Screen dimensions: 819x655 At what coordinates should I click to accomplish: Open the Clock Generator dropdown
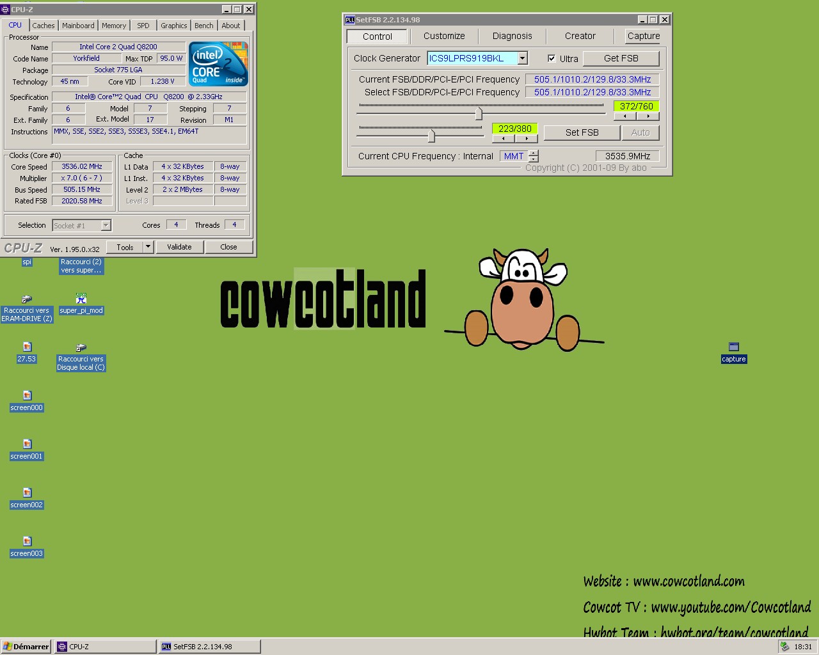pos(523,58)
